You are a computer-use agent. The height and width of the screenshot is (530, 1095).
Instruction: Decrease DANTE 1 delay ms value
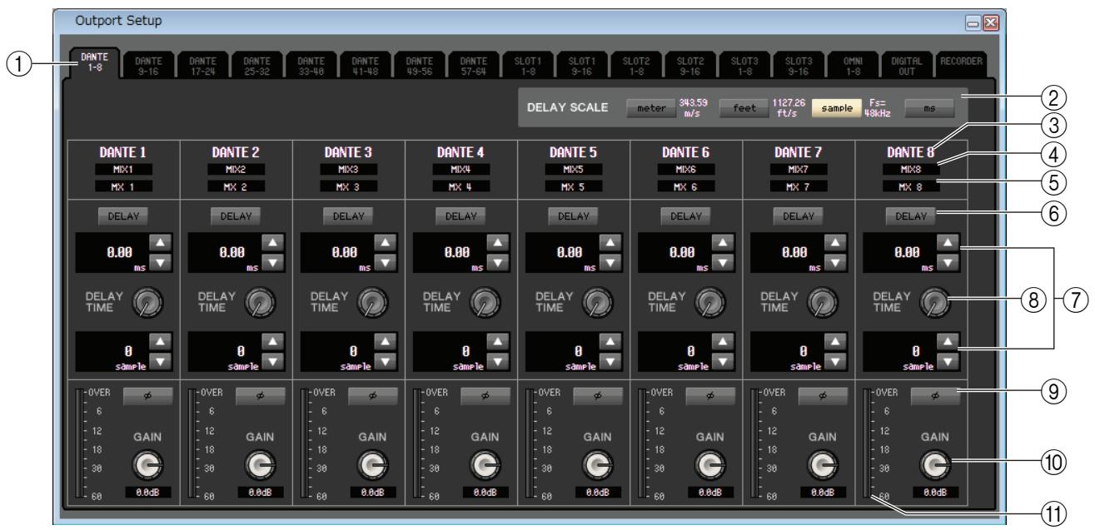(159, 263)
